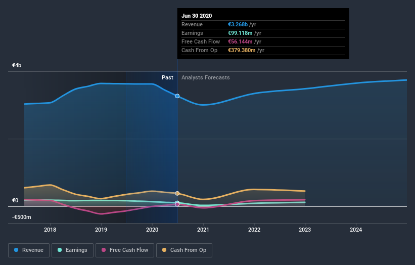The image size is (415, 265).
Task: Click the 'Cash From Op' row label in tooltip
Action: [x=199, y=50]
